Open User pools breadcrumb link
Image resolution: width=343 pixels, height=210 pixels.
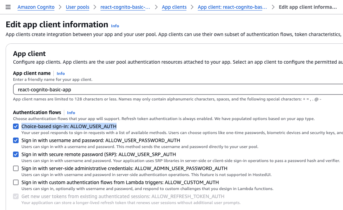[x=78, y=7]
